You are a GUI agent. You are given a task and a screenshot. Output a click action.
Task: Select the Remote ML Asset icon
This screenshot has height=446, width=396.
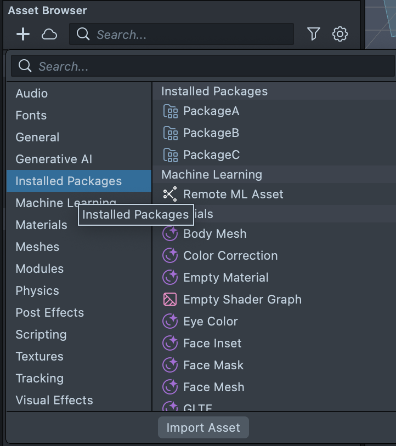[171, 194]
